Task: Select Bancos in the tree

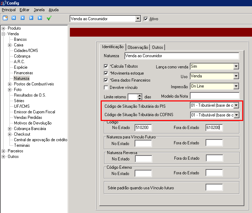Action: point(20,39)
